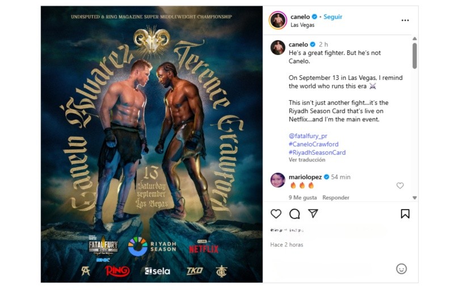Image resolution: width=454 pixels, height=290 pixels.
Task: Click the scrollbar up arrow in comments
Action: [415, 39]
